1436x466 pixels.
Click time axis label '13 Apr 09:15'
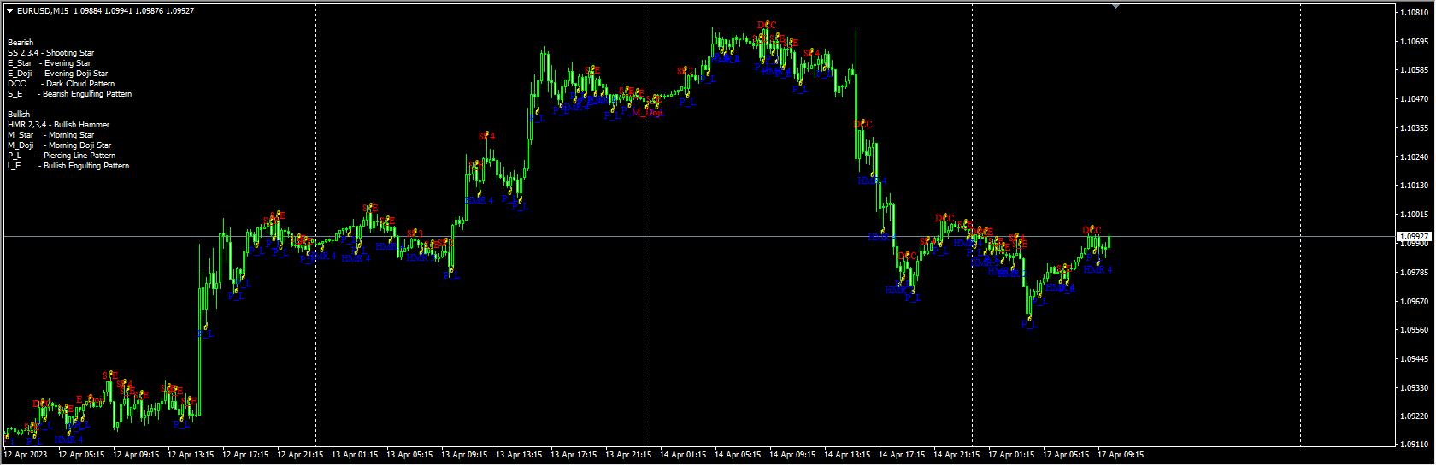(464, 455)
